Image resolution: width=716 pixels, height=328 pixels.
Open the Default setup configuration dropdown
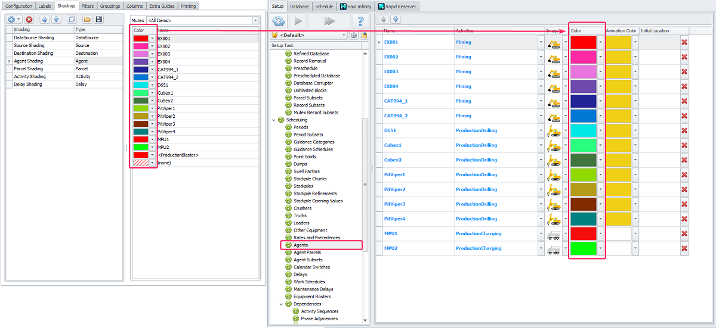[x=344, y=36]
